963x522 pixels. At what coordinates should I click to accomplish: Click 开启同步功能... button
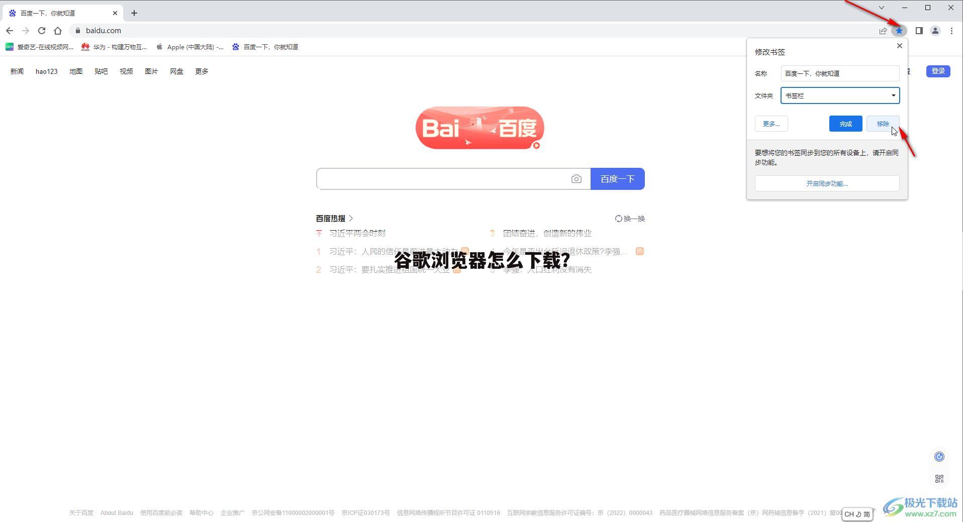pyautogui.click(x=827, y=183)
